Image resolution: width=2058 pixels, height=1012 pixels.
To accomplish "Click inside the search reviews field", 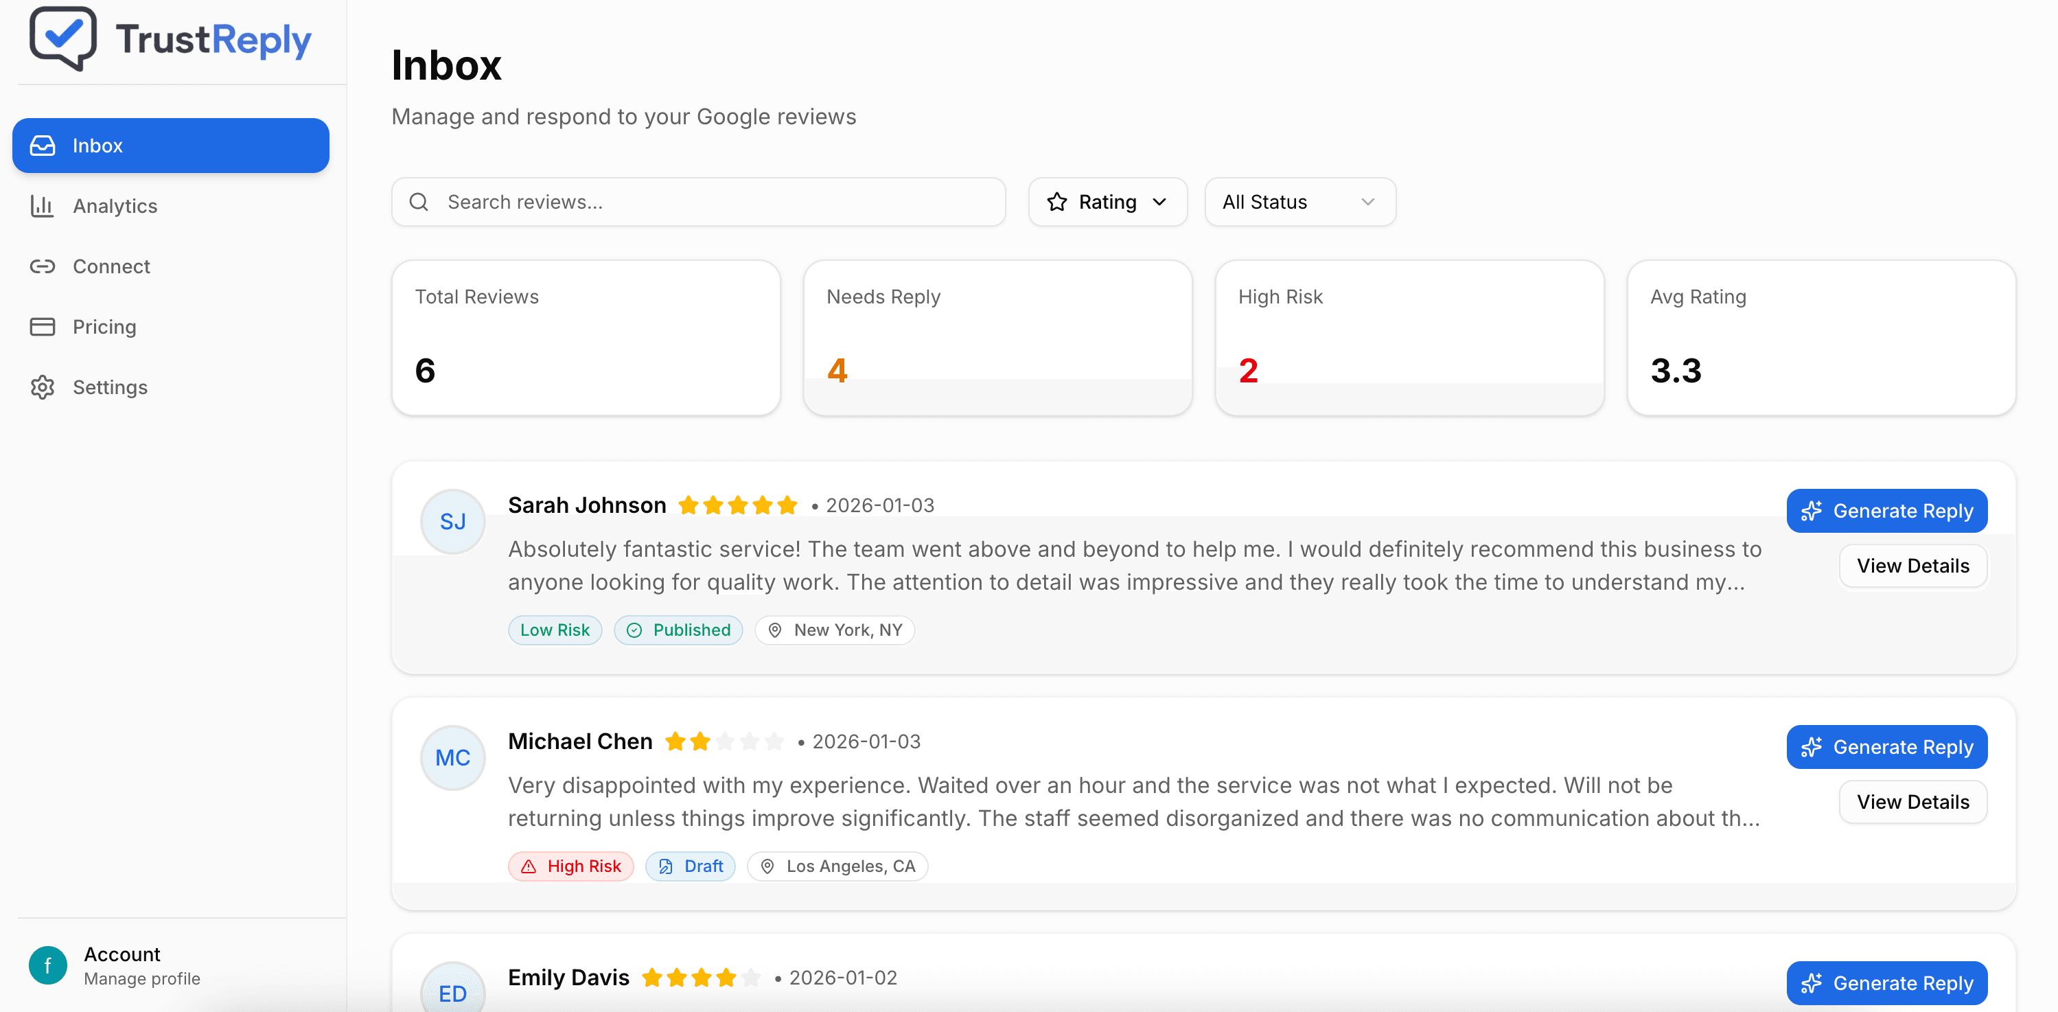I will coord(695,201).
